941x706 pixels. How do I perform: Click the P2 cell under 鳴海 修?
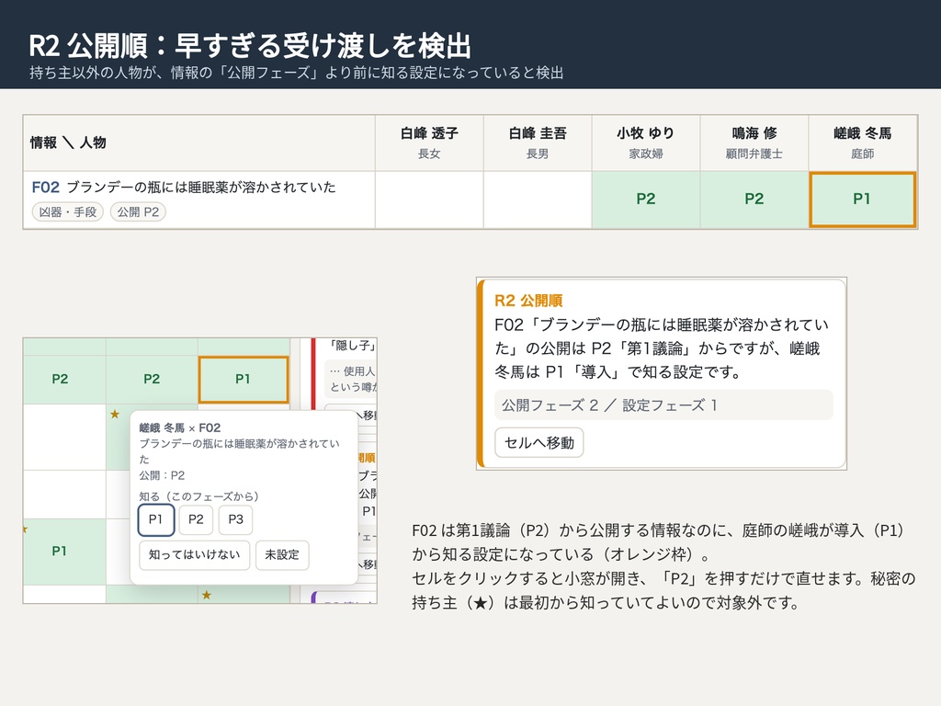click(x=754, y=199)
